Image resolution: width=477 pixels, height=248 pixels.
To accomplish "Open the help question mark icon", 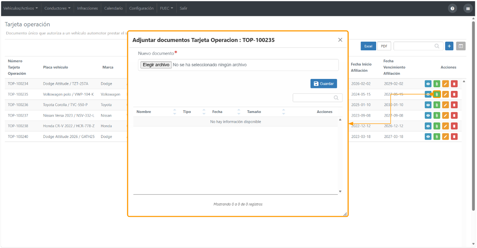I will [x=452, y=8].
